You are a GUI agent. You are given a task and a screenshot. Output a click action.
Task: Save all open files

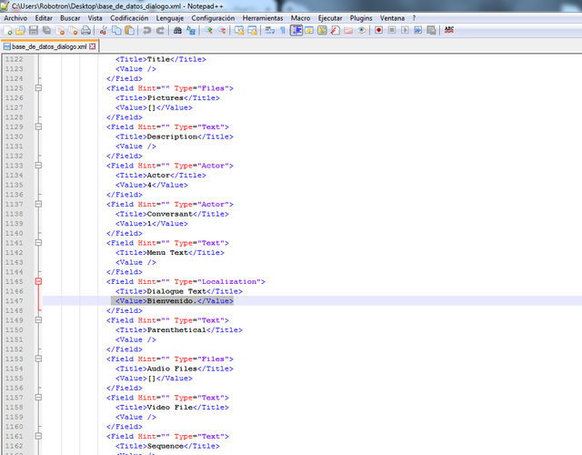click(46, 30)
